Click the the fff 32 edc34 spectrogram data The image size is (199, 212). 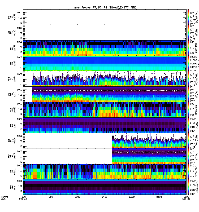(x=149, y=141)
